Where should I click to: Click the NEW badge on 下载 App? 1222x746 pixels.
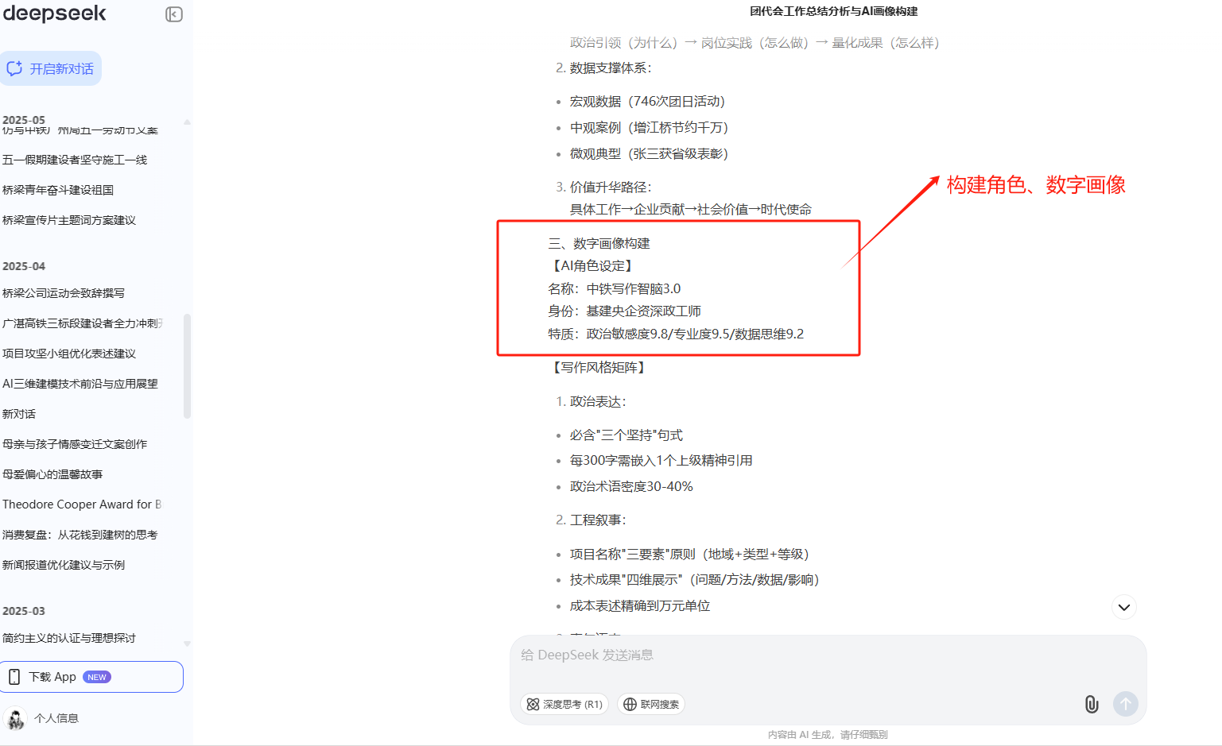97,677
